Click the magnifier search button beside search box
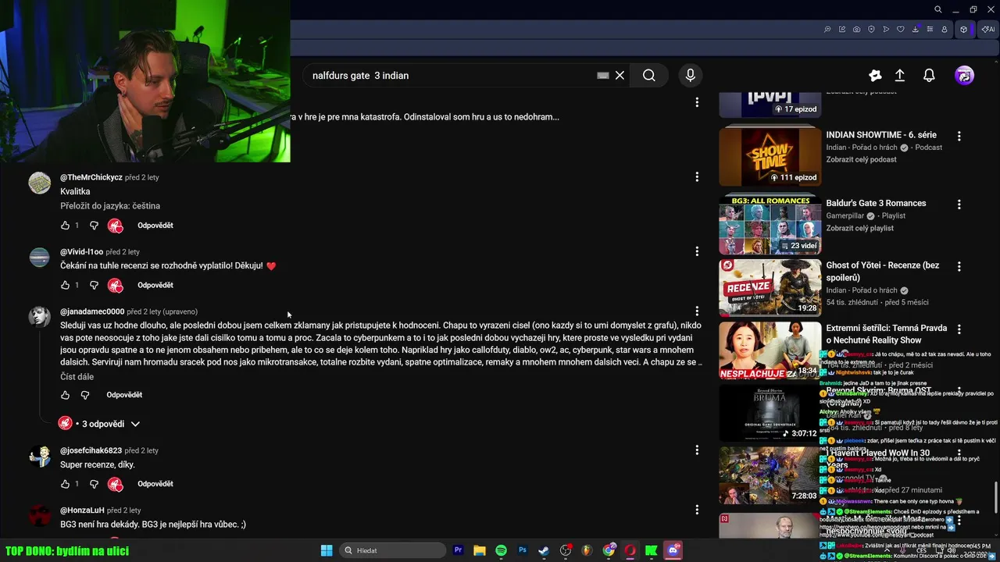The height and width of the screenshot is (562, 1000). tap(649, 76)
